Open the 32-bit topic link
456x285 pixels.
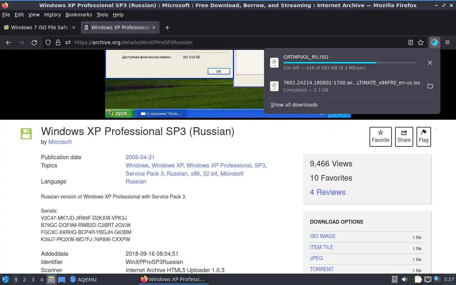pyautogui.click(x=210, y=173)
